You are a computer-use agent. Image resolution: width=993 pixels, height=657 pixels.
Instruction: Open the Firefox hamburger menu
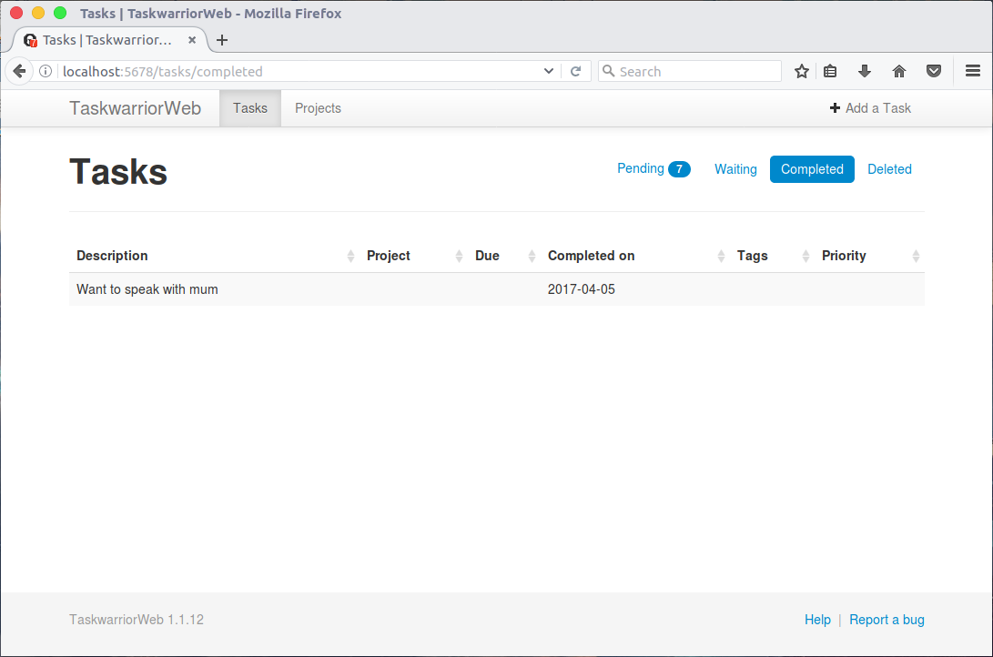click(x=973, y=71)
